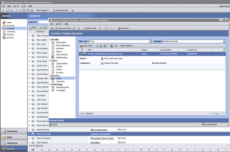This screenshot has height=152, width=230.
Task: Collapse the Sales section in contact navigation
Action: [50, 61]
